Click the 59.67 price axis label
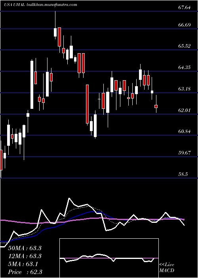The width and height of the screenshot is (198, 278). pyautogui.click(x=185, y=153)
